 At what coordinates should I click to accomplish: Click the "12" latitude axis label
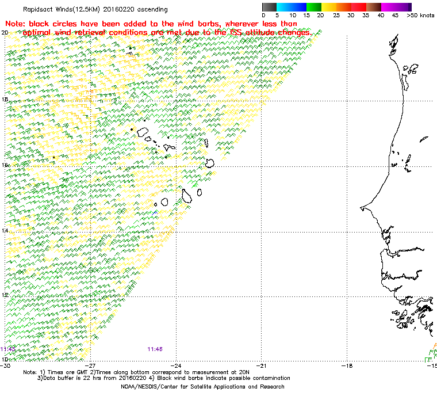click(x=5, y=295)
